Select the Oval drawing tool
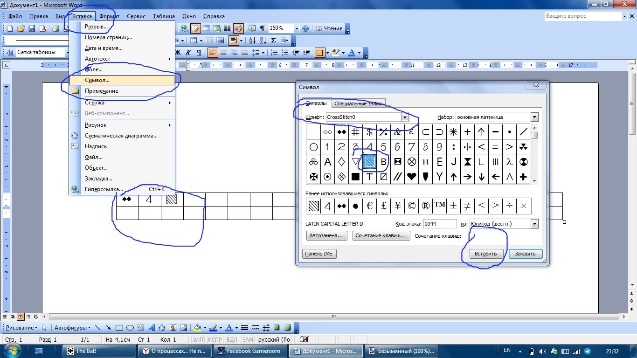The height and width of the screenshot is (358, 637). pos(130,328)
